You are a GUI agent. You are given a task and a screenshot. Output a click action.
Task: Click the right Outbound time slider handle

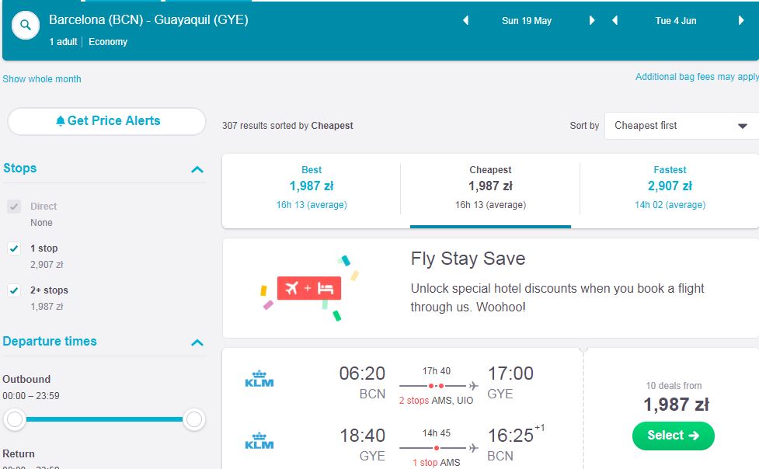pos(194,419)
